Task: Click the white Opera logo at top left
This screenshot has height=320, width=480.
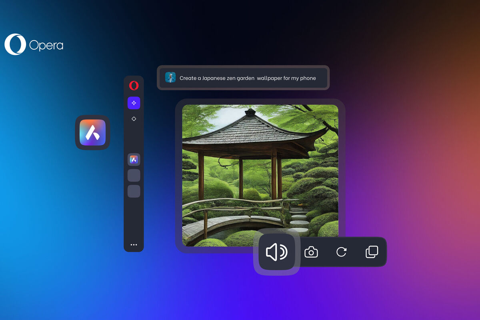Action: click(15, 44)
